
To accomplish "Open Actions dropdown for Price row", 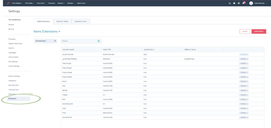I will pyautogui.click(x=244, y=113).
